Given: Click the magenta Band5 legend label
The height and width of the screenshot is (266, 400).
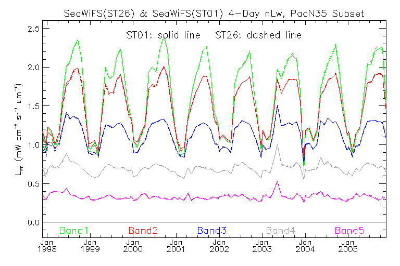Looking at the screenshot, I should [x=349, y=231].
